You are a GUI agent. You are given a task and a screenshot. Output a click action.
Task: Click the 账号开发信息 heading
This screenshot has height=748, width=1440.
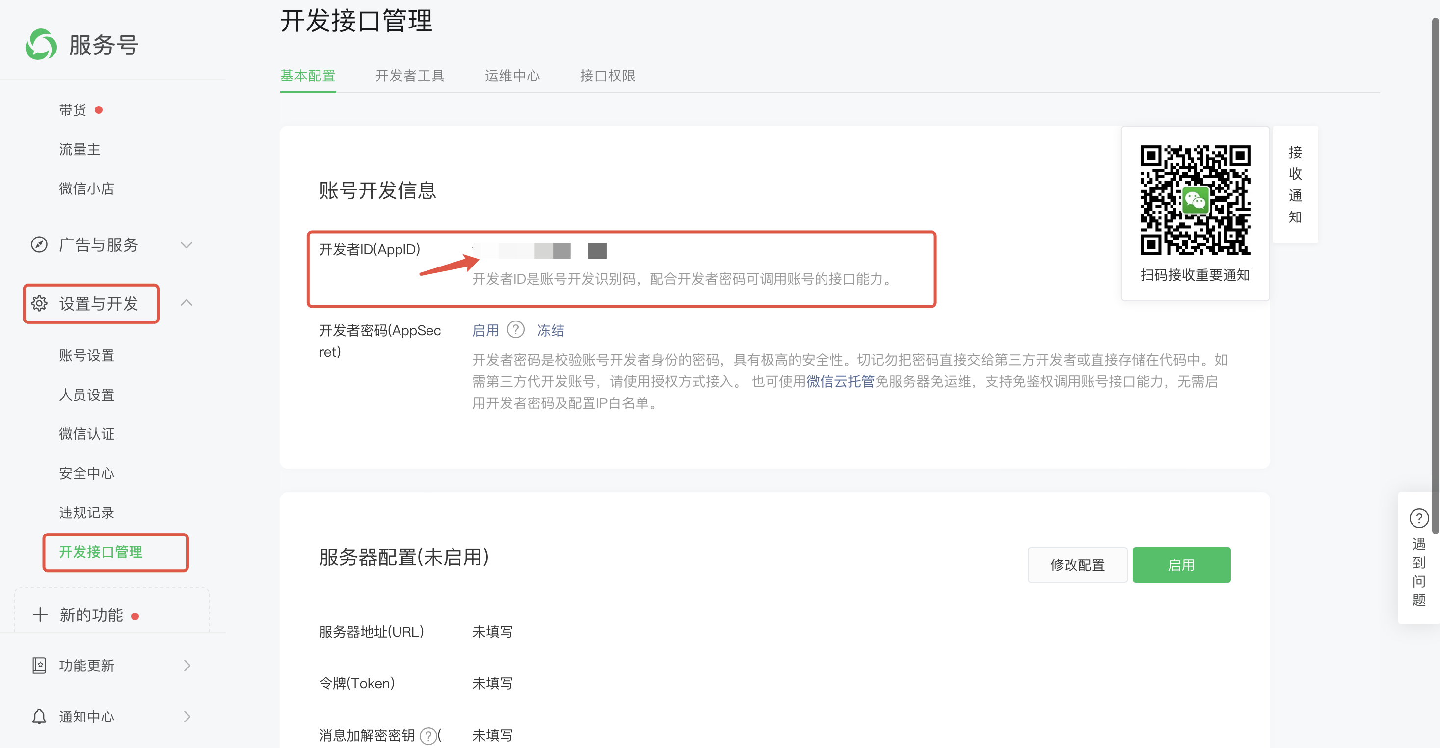point(377,190)
